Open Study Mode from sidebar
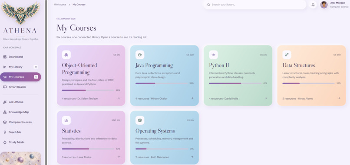Image resolution: width=350 pixels, height=165 pixels. click(20, 142)
